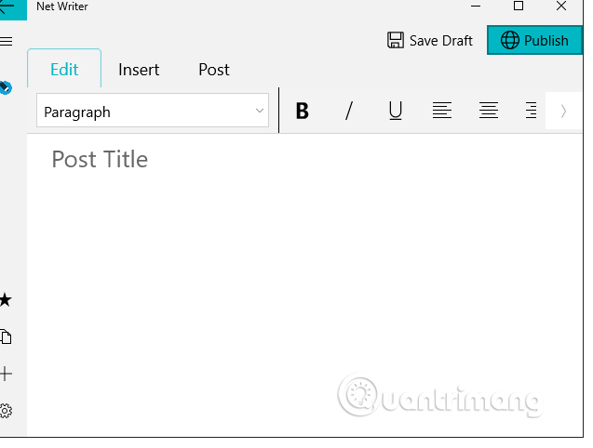
Task: Switch to the Post tab
Action: click(x=214, y=70)
